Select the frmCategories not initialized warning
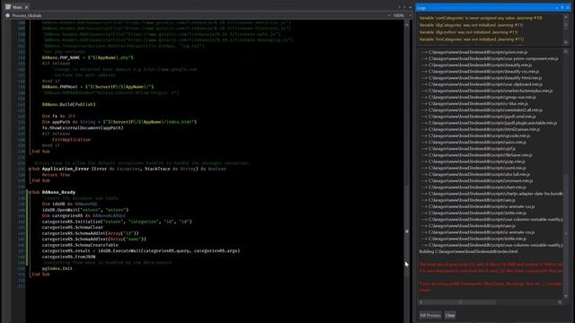The height and width of the screenshot is (323, 575). point(471,39)
